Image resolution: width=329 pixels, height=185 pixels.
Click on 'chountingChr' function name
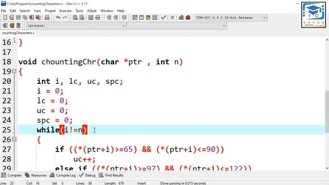click(x=68, y=62)
